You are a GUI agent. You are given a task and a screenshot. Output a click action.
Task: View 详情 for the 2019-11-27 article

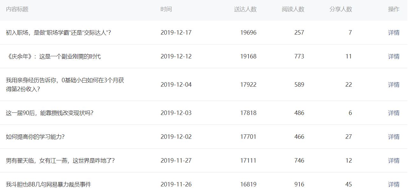point(393,161)
